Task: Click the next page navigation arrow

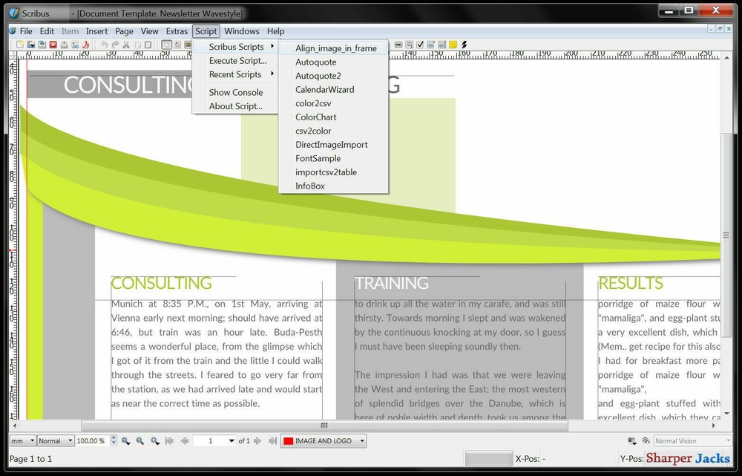Action: [257, 440]
